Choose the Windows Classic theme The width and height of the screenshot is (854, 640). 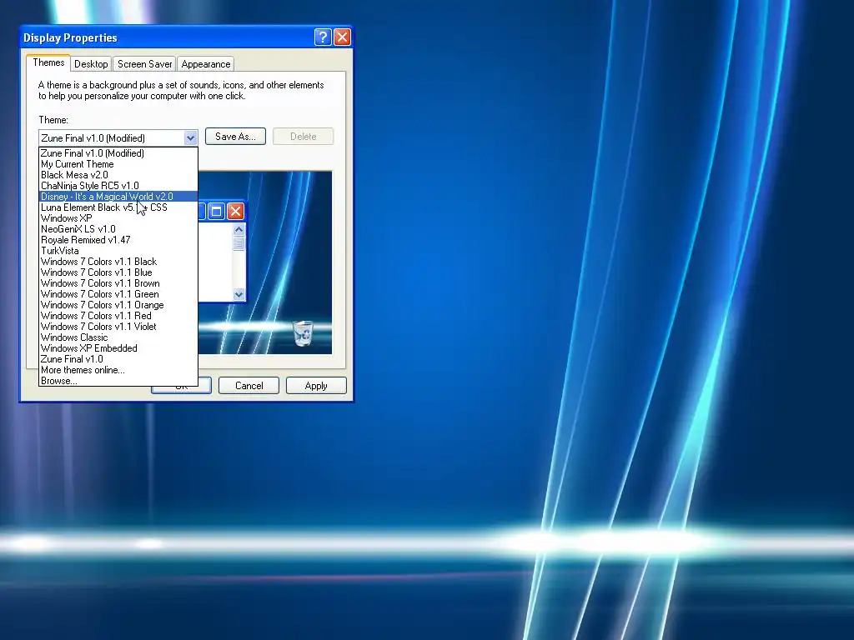(x=118, y=337)
